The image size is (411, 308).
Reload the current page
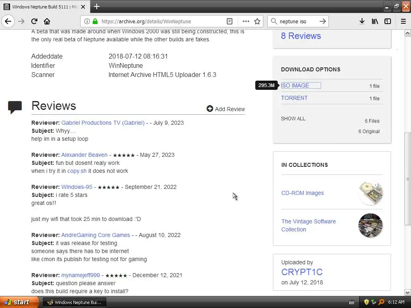35,21
